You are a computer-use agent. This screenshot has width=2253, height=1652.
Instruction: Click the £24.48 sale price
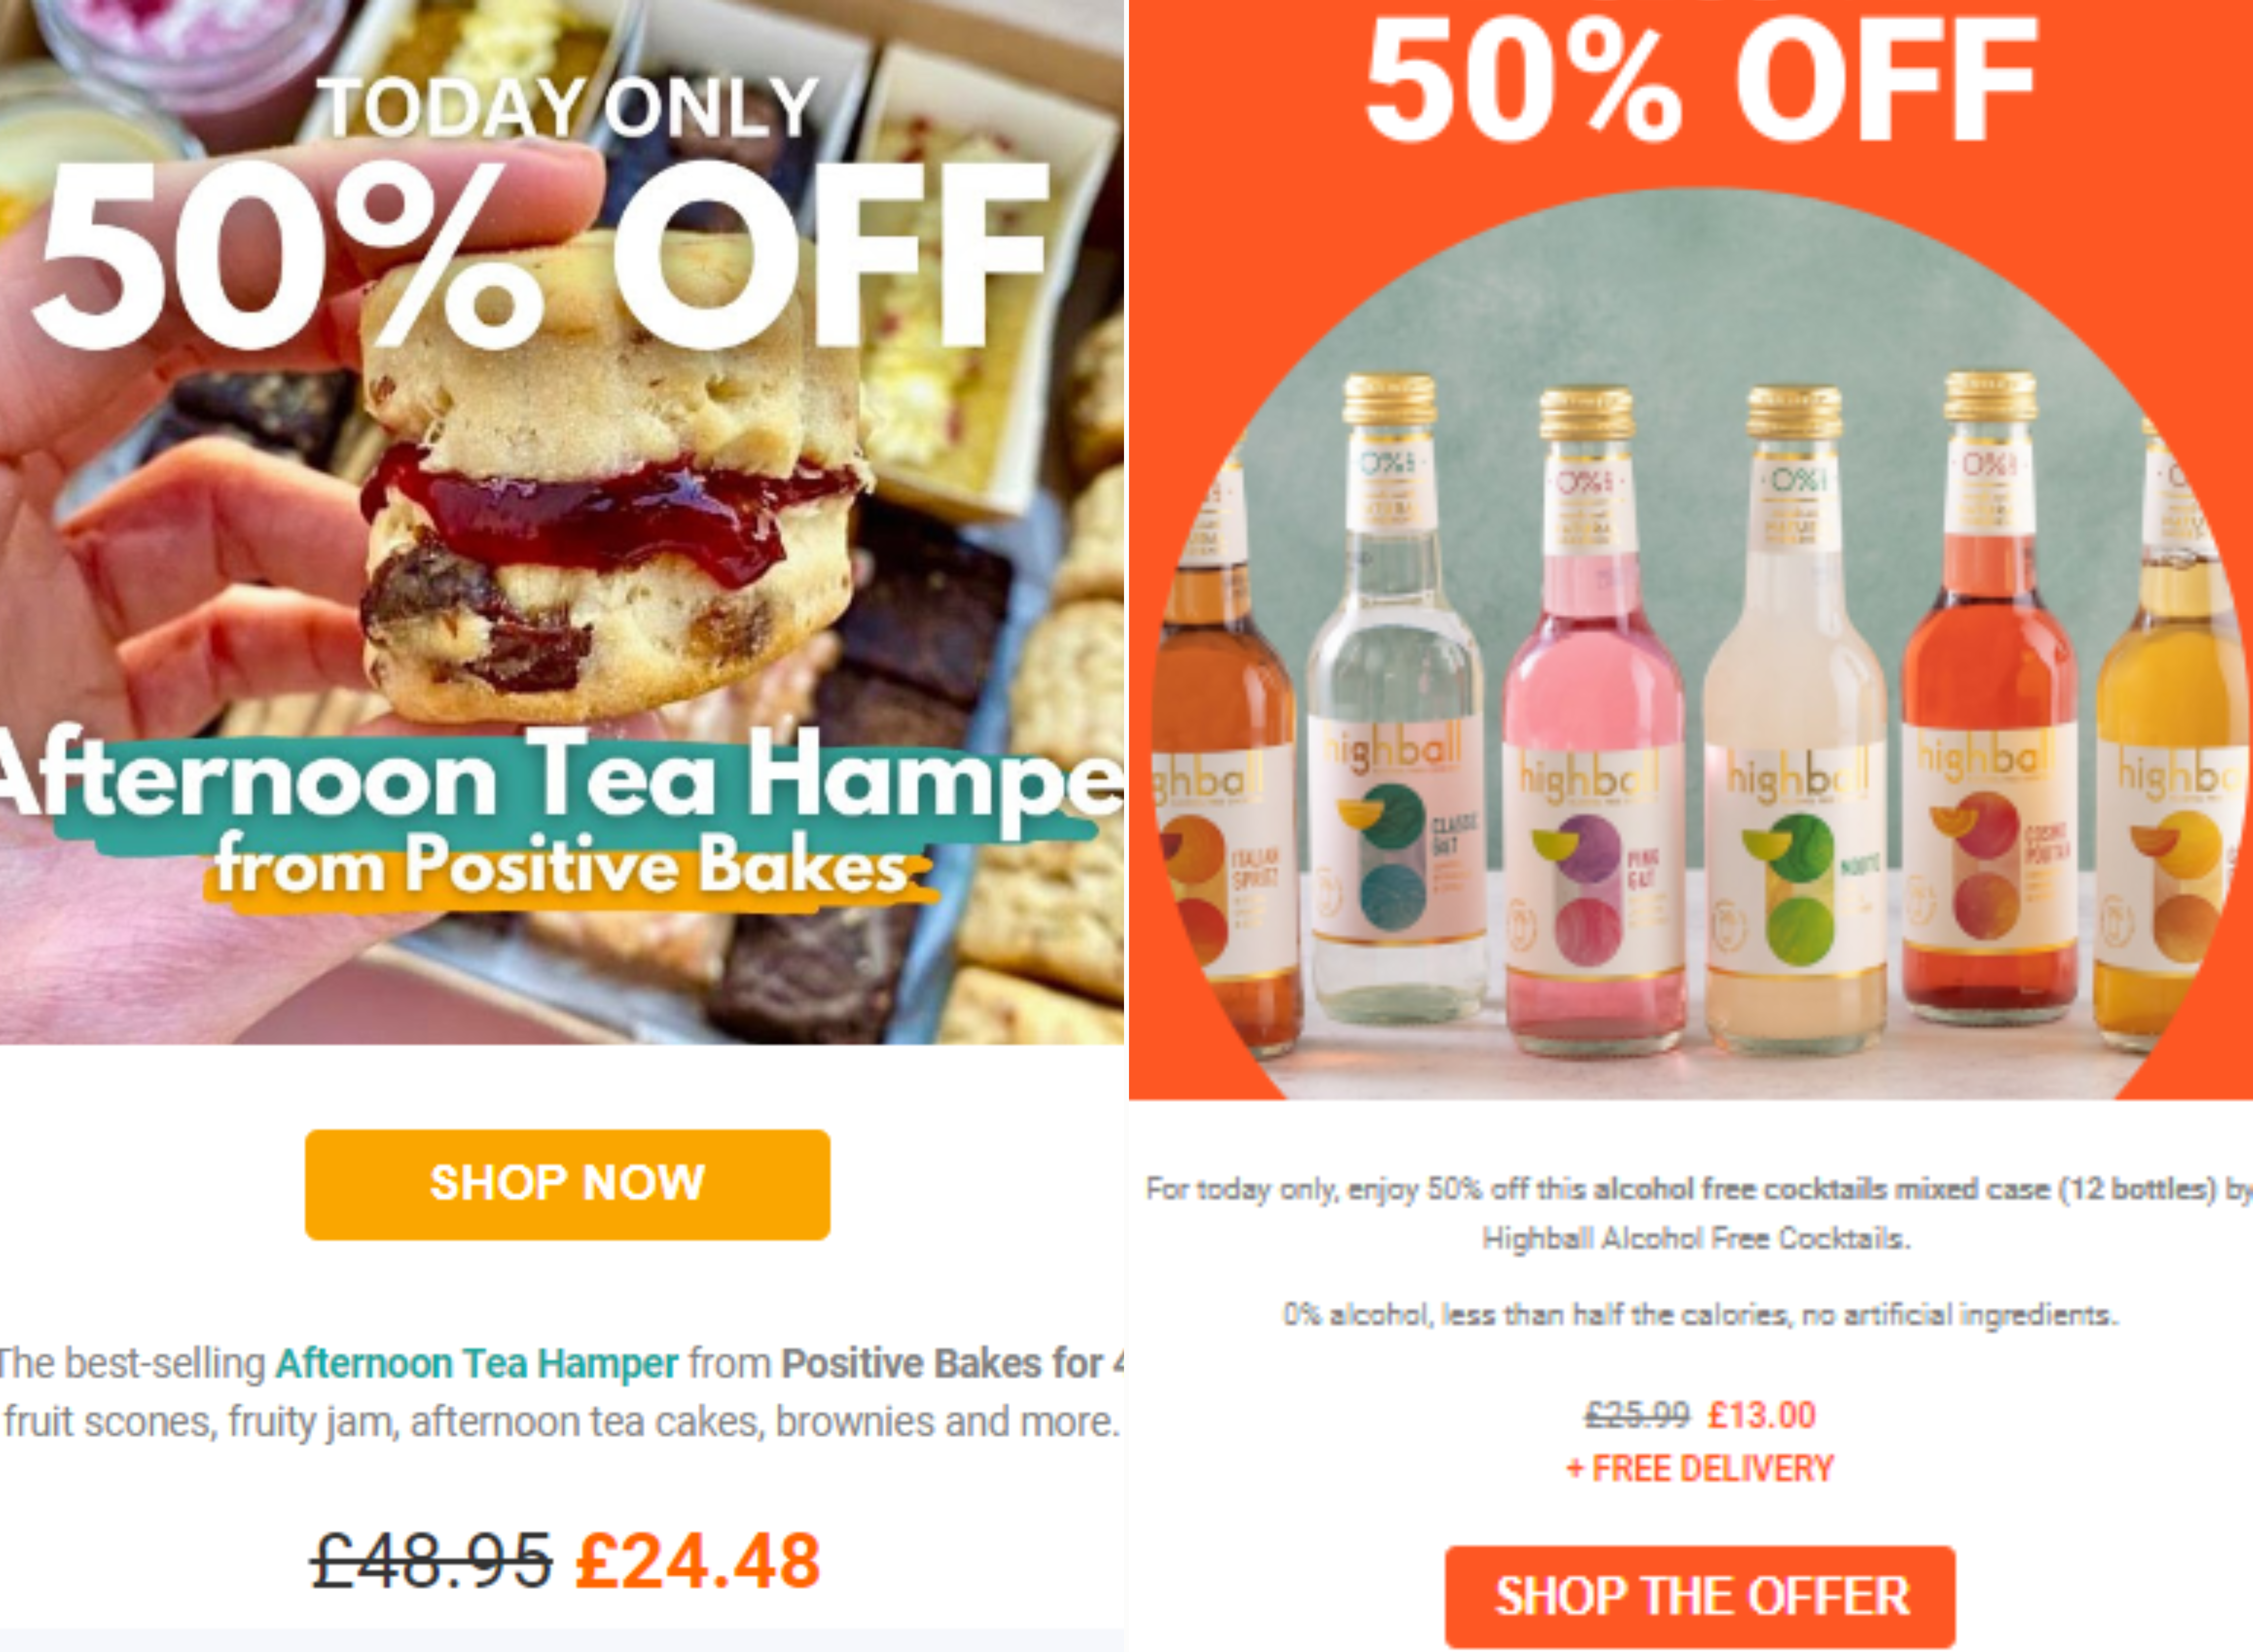[x=698, y=1561]
